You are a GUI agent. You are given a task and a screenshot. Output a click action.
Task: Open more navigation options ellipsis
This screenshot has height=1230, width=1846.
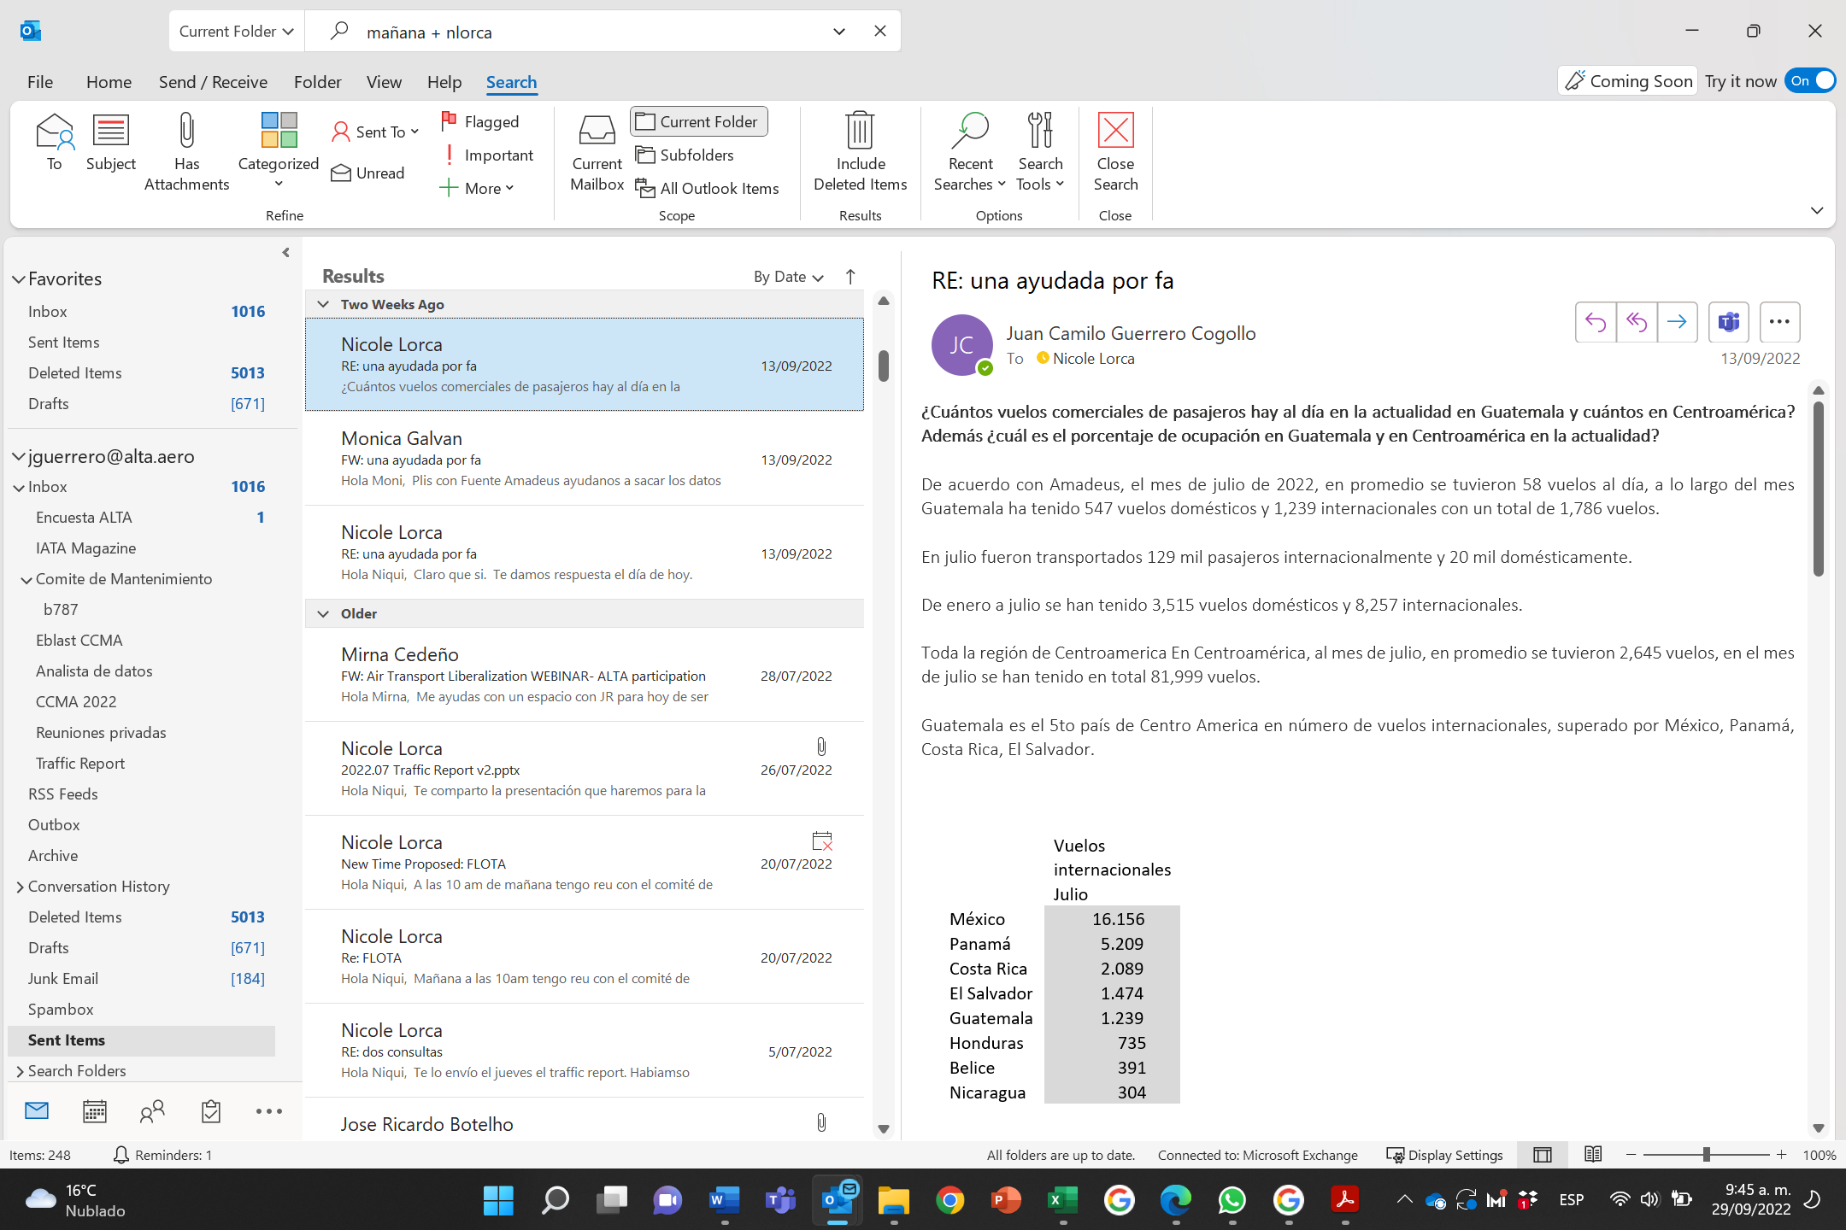pyautogui.click(x=268, y=1111)
